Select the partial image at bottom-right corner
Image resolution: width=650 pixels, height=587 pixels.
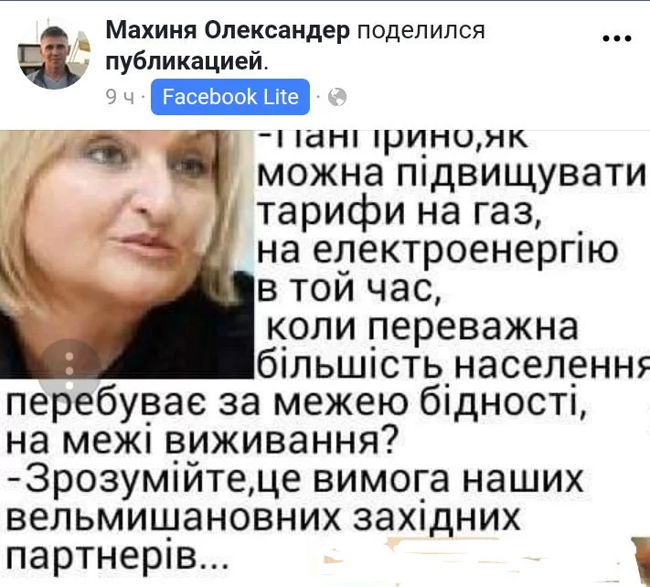click(640, 560)
